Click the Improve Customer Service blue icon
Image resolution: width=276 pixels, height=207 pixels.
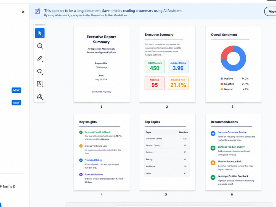click(213, 133)
